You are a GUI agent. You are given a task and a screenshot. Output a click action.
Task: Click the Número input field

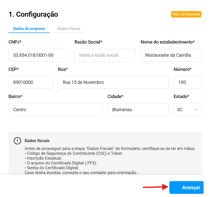tap(187, 82)
